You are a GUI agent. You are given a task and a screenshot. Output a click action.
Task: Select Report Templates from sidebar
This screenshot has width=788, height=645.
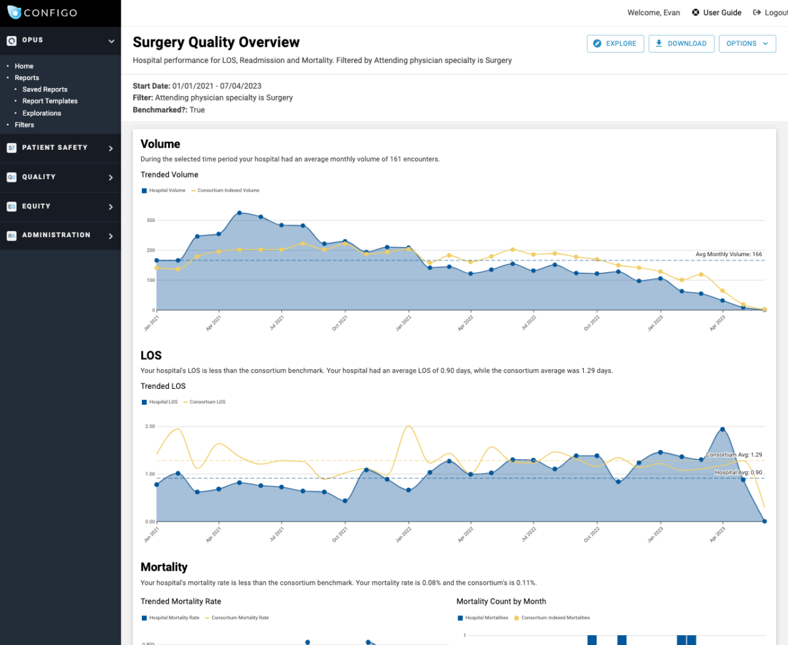[50, 100]
